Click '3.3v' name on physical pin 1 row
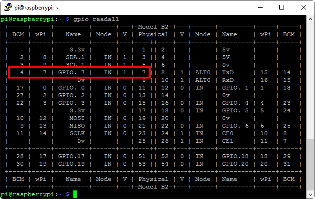Image resolution: width=315 pixels, height=199 pixels. point(77,50)
